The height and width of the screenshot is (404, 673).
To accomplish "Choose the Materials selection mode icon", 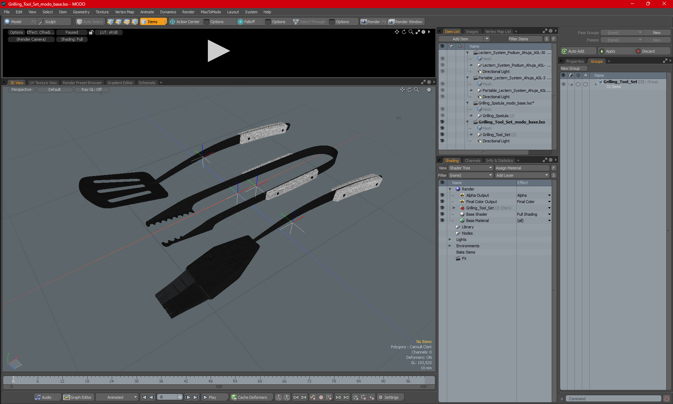I will (135, 22).
